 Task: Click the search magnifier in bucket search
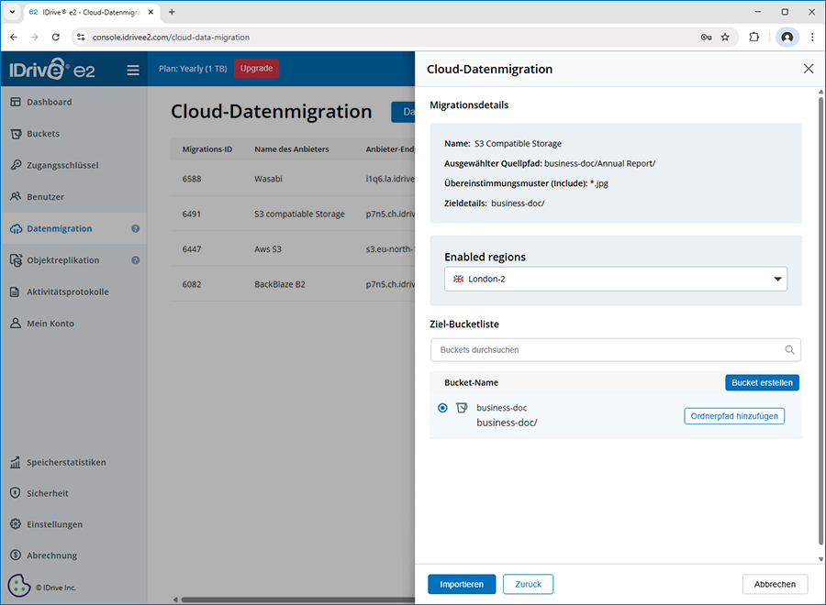[x=789, y=350]
